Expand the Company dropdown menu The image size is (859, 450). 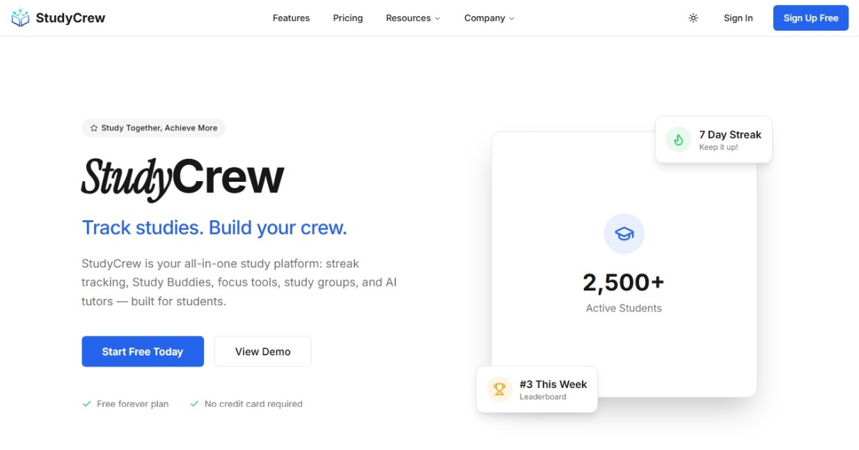(489, 18)
